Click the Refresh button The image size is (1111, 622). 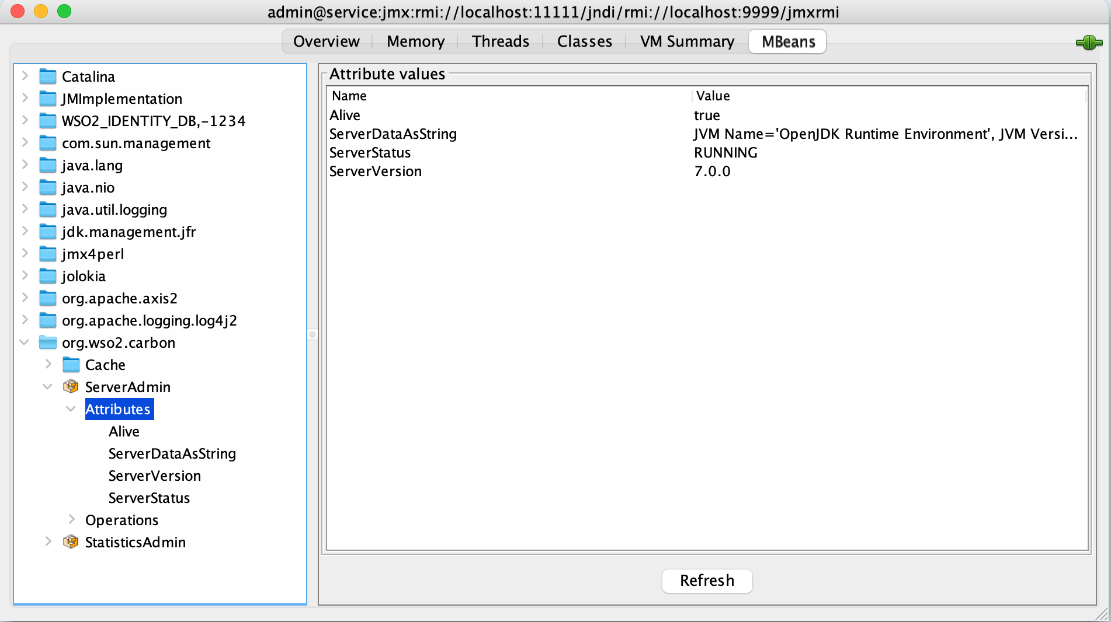[x=707, y=581]
